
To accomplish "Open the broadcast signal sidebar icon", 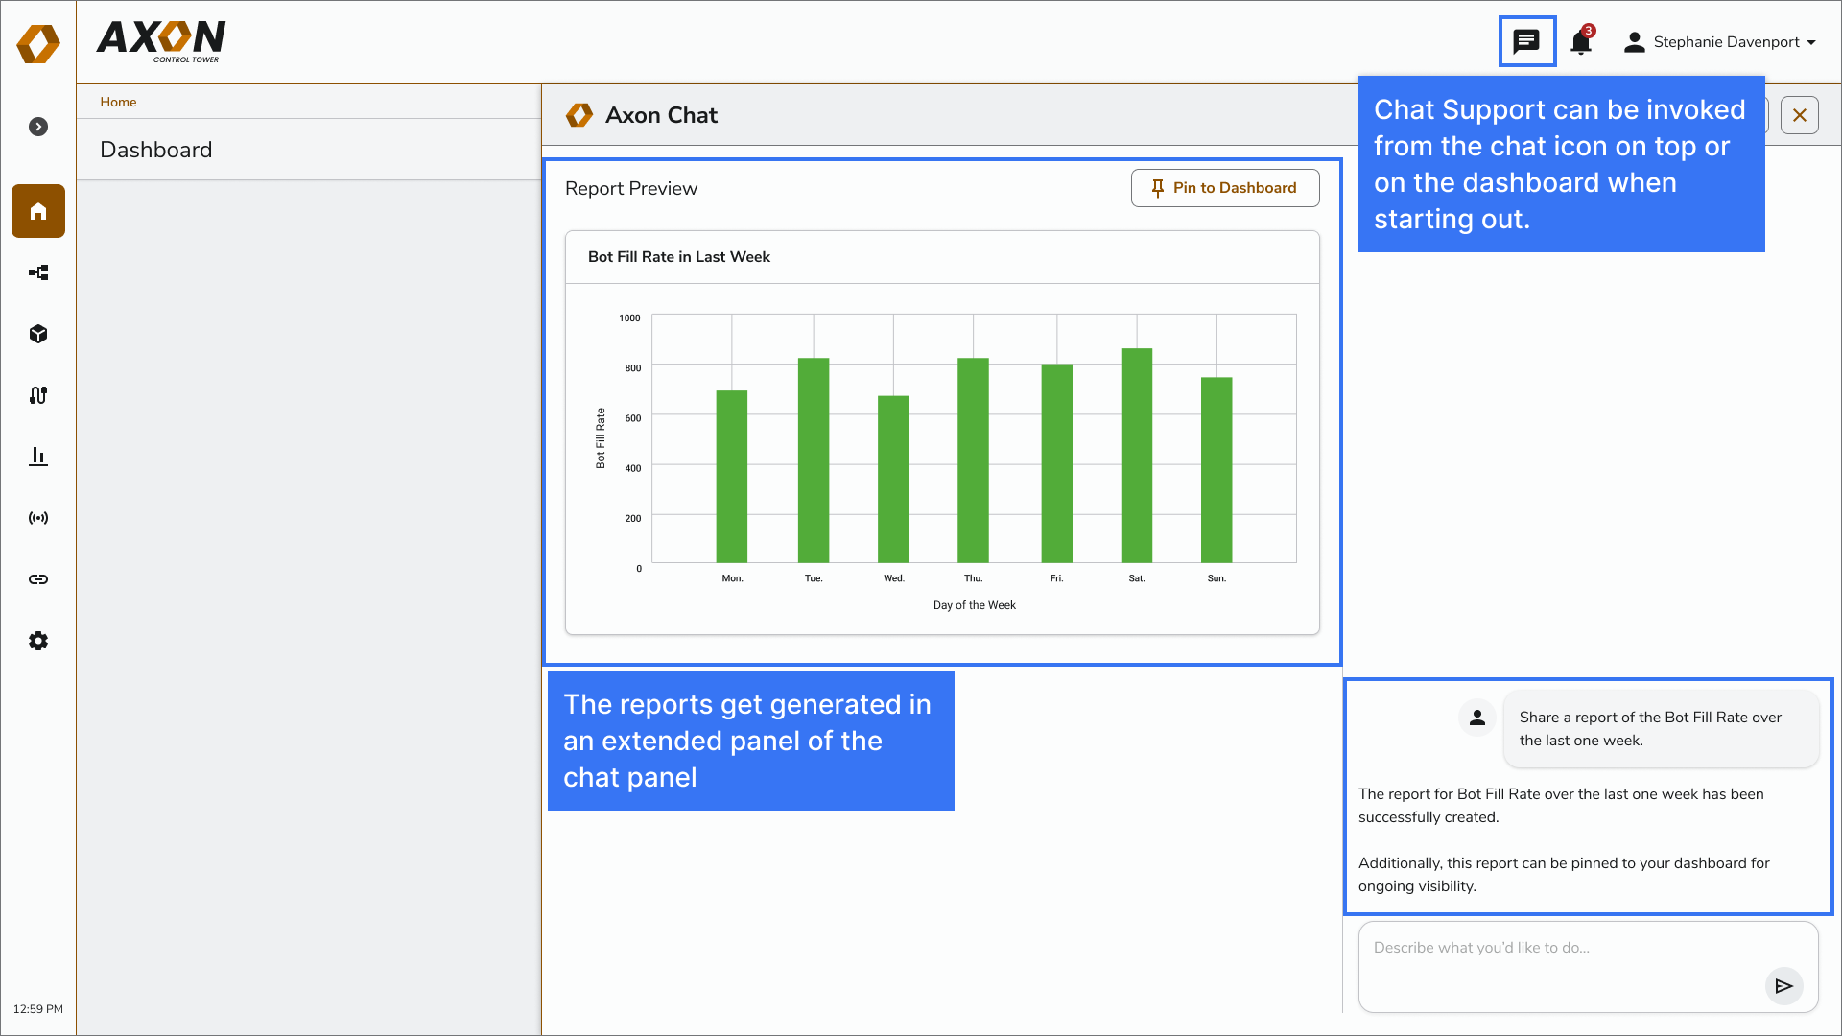I will [x=38, y=518].
